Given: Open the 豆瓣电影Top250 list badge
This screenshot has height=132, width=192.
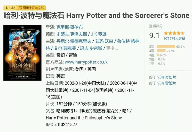Looking at the screenshot, I should [x=31, y=8].
